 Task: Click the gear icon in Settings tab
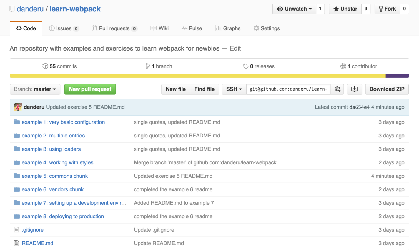coord(256,28)
